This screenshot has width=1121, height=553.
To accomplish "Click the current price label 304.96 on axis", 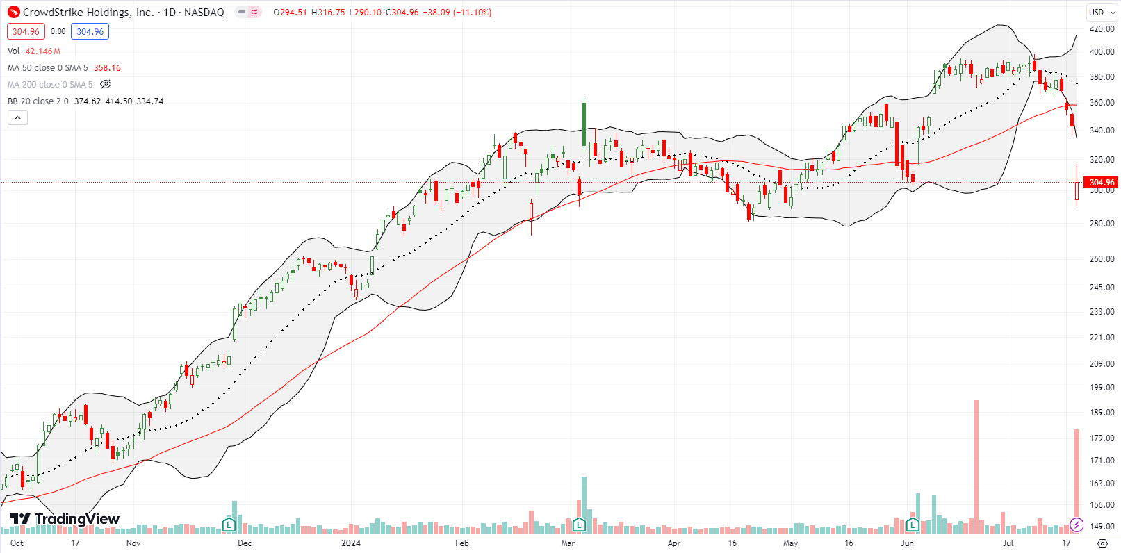I will [x=1101, y=183].
